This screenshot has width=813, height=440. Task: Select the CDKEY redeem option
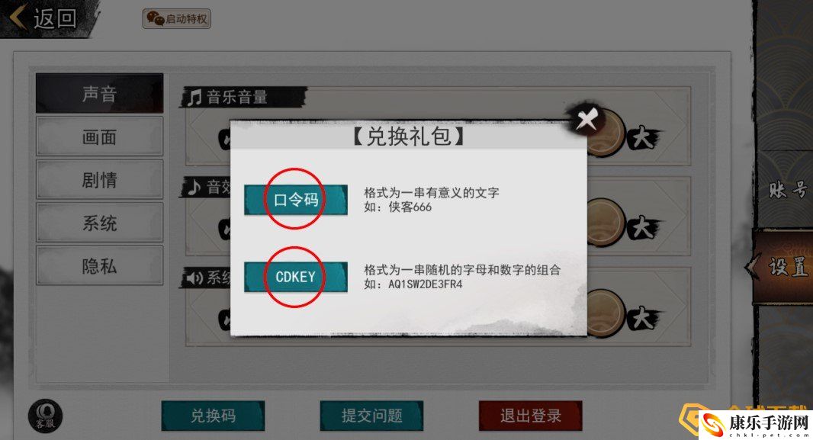(x=296, y=277)
